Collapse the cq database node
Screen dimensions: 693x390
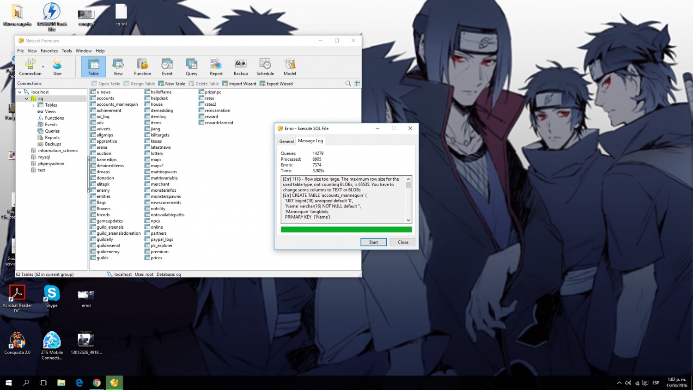coord(26,98)
